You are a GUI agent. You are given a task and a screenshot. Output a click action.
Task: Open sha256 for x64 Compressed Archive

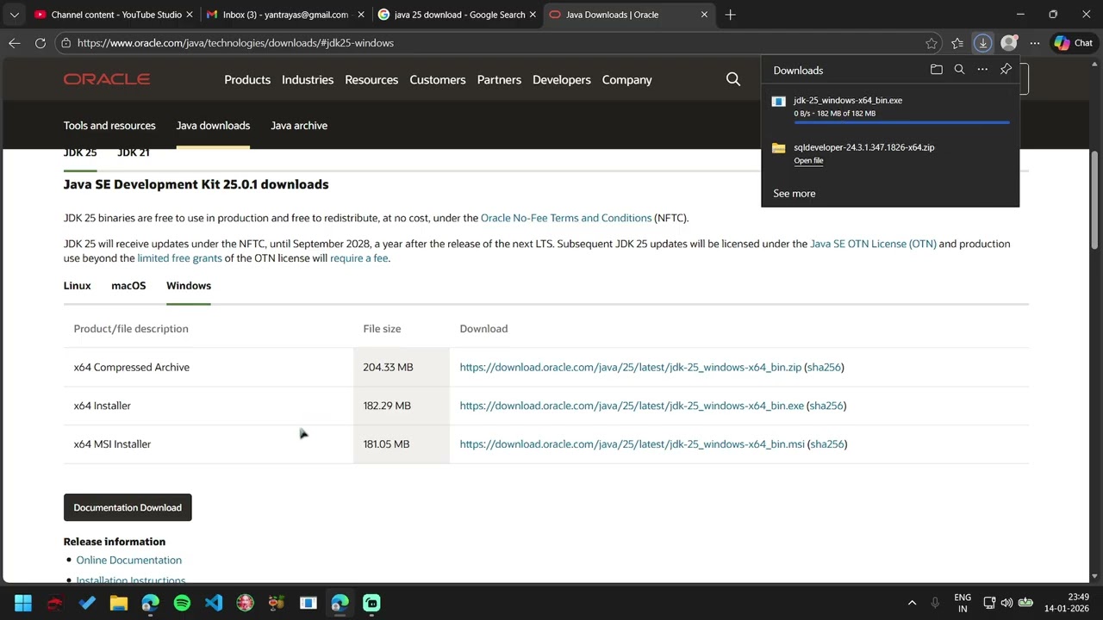824,367
